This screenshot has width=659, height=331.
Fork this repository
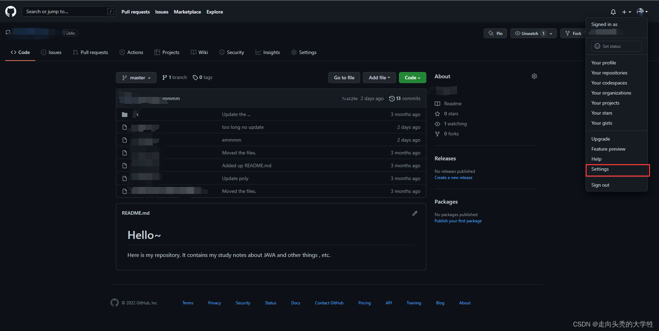point(573,33)
